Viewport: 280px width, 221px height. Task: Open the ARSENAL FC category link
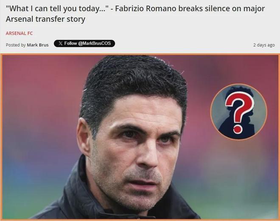tap(19, 33)
